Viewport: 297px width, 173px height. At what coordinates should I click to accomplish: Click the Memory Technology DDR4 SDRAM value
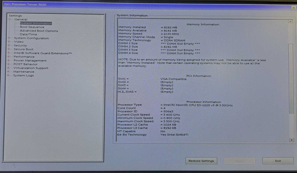173,40
